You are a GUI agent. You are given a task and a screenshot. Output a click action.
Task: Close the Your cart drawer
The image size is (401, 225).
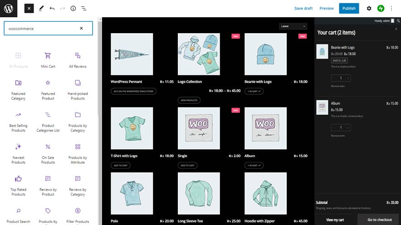(396, 29)
